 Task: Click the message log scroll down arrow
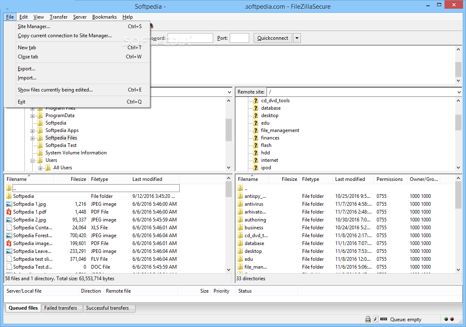pos(458,81)
